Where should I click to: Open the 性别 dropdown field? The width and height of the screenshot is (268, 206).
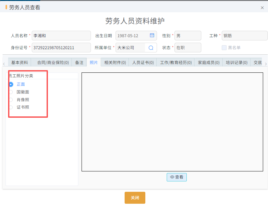tap(188, 36)
